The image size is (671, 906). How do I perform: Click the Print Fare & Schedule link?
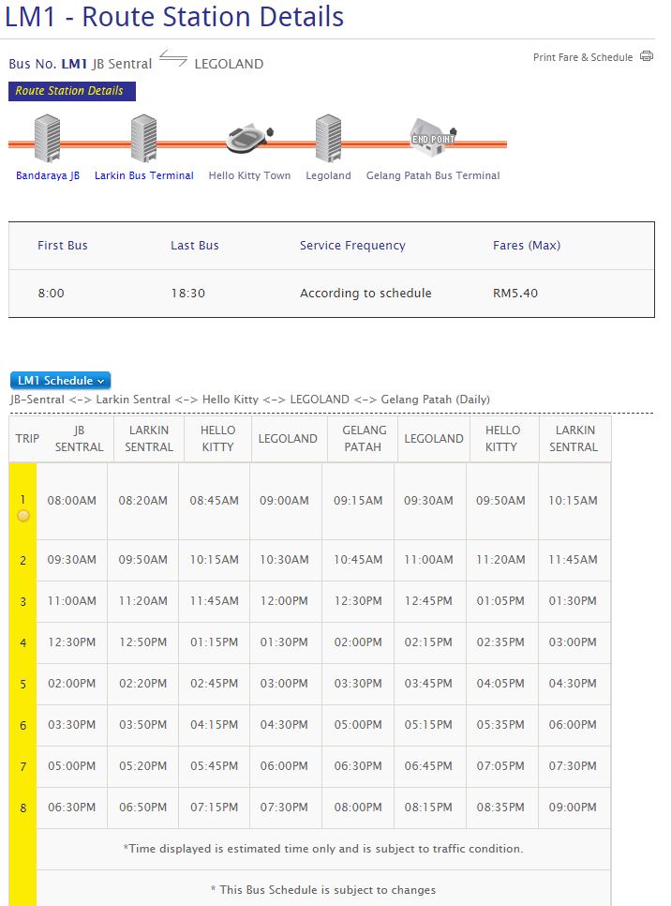point(583,57)
